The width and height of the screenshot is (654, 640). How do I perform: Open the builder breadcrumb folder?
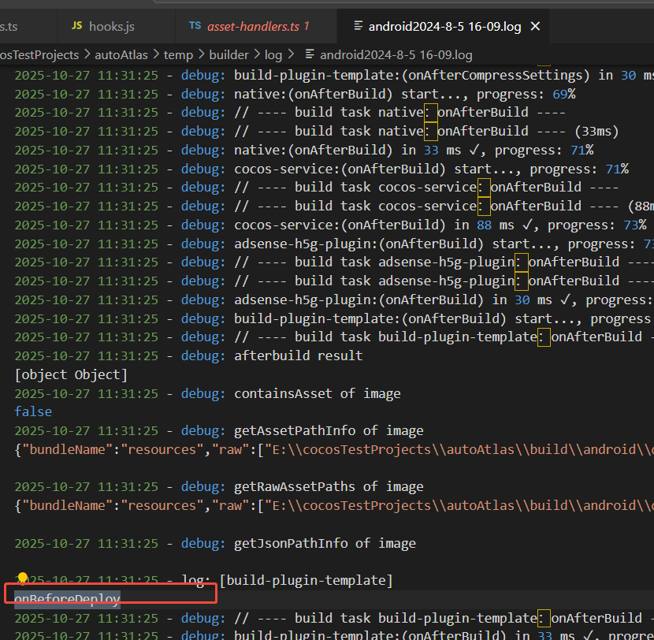[x=229, y=54]
